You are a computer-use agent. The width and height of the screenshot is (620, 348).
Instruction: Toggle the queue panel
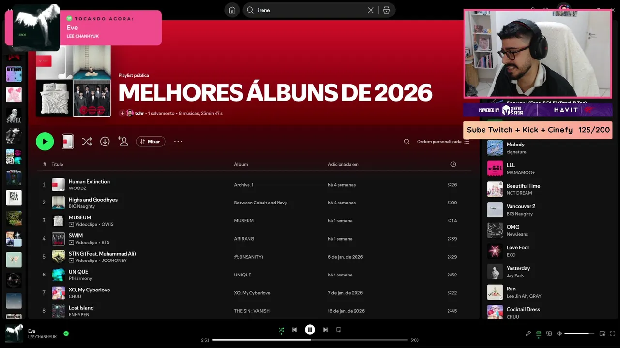[539, 333]
